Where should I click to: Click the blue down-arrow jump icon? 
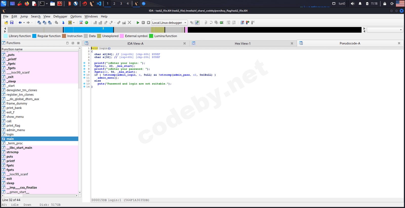coord(63,22)
